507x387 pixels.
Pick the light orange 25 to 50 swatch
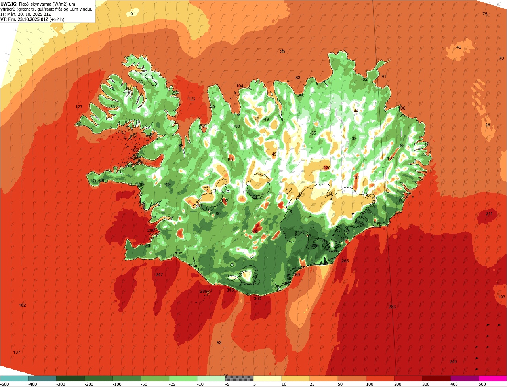tap(324, 378)
